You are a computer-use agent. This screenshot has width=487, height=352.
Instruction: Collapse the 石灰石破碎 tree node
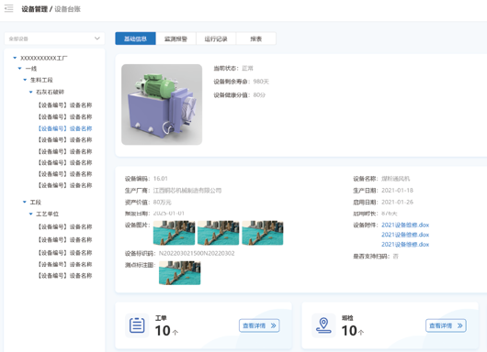[x=30, y=92]
